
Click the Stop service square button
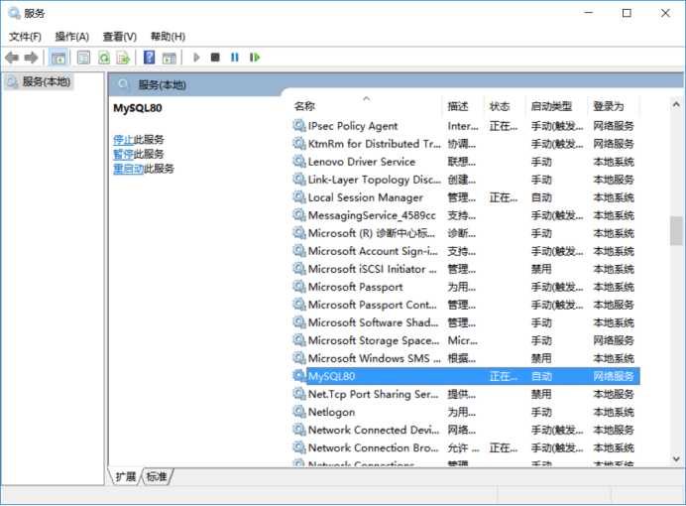pyautogui.click(x=215, y=58)
